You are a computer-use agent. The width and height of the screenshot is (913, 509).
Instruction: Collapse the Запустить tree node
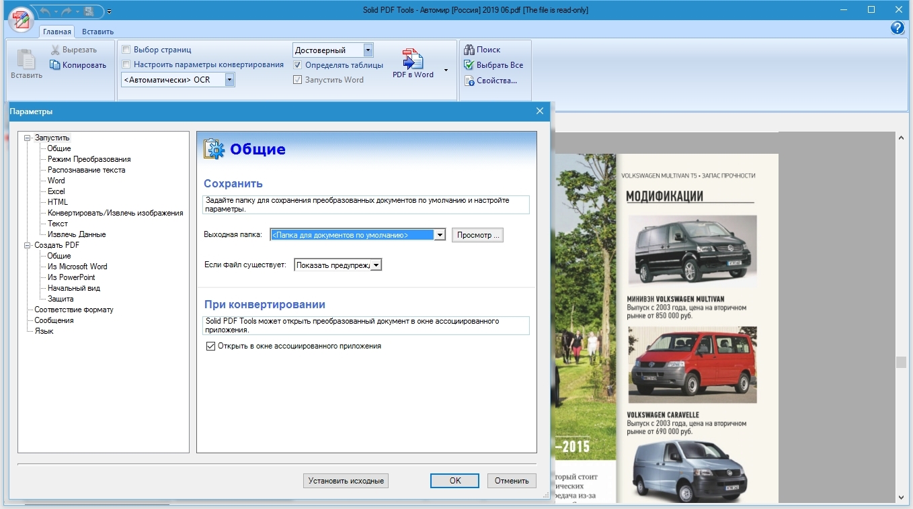(x=28, y=138)
